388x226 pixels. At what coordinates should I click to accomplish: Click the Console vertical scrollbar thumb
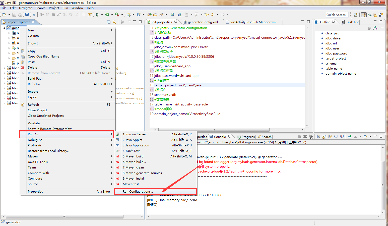(x=383, y=185)
